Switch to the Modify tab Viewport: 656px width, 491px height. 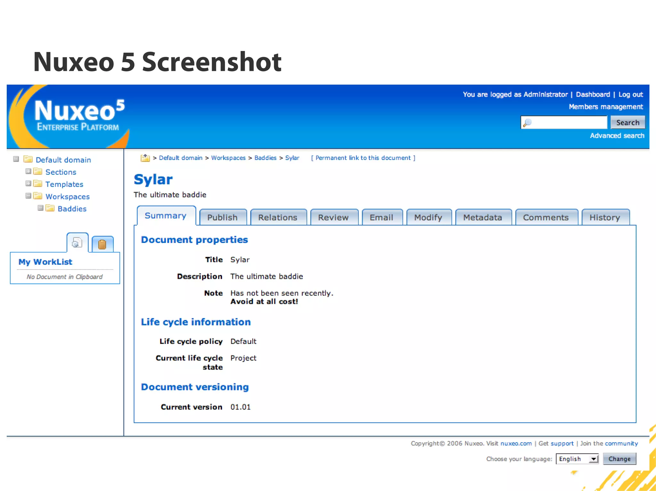pyautogui.click(x=429, y=217)
